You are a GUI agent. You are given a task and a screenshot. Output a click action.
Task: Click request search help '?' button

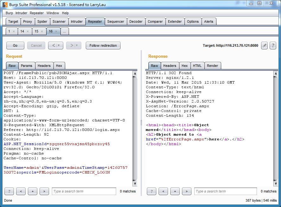9,191
